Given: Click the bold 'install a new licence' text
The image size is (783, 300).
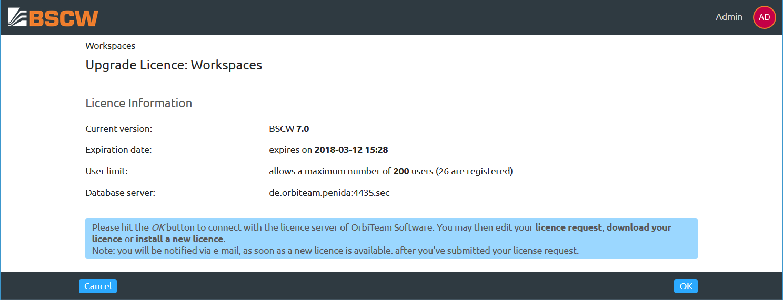Looking at the screenshot, I should (x=179, y=239).
